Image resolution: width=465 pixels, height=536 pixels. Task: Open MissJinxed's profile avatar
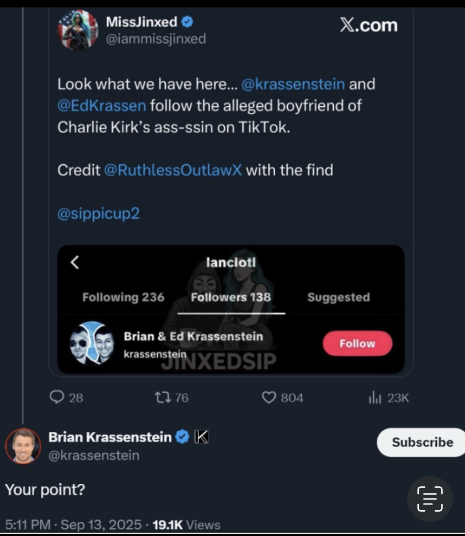tap(78, 30)
